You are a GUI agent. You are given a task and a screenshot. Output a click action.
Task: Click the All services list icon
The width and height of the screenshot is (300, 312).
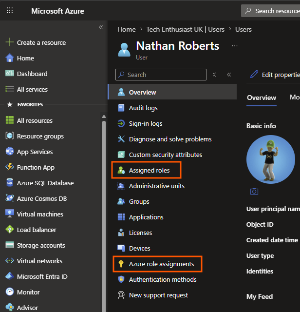tap(10, 89)
